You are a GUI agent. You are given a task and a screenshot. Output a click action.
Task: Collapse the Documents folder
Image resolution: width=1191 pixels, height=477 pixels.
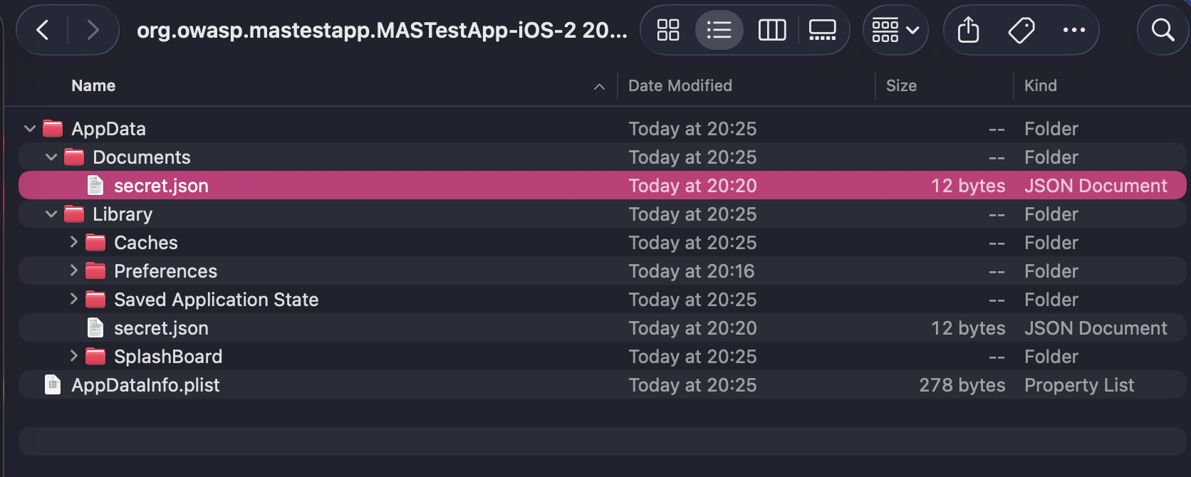(x=51, y=157)
